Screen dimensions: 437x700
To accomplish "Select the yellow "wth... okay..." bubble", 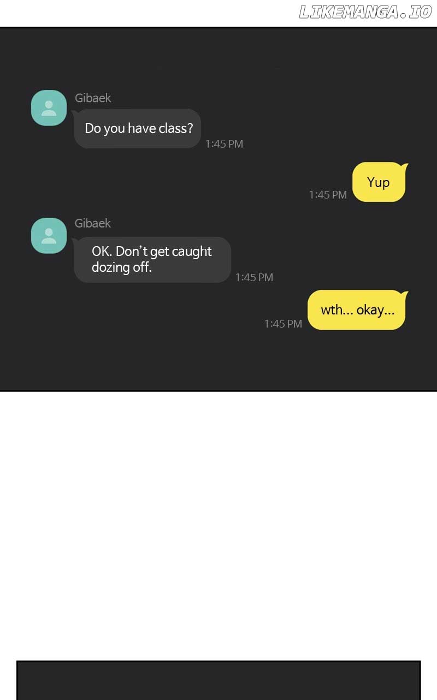I will (358, 310).
